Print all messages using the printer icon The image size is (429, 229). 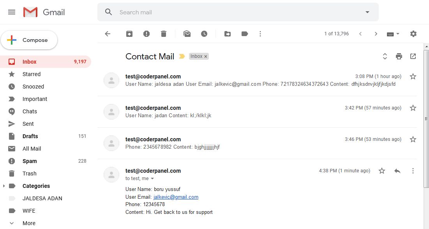point(399,56)
